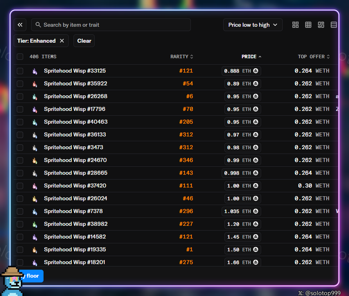The image size is (349, 296).
Task: Click the 1.00 ETH price for Wisp #37420
Action: 243,186
